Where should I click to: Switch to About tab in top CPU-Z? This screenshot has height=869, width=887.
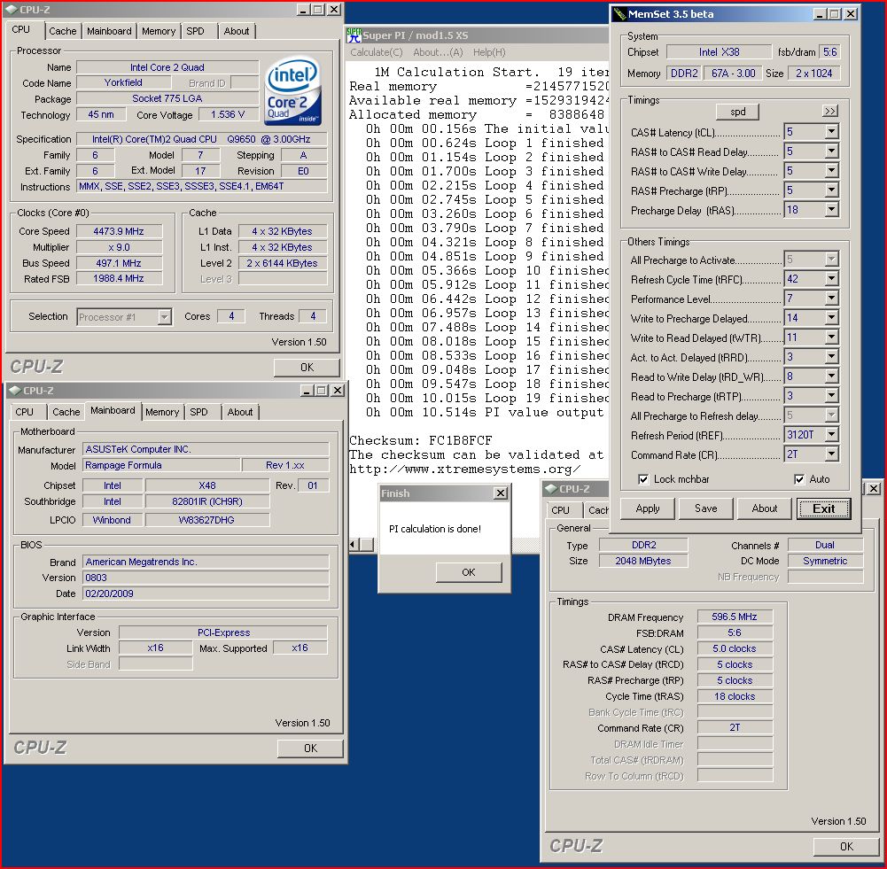(237, 31)
